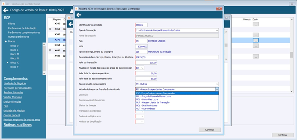297x140 pixels.
Task: Click sidebar Blocos list scrollbar down arrow
Action: (x=44, y=74)
